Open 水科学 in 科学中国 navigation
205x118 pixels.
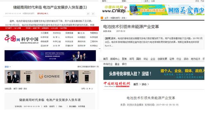[x=56, y=46]
